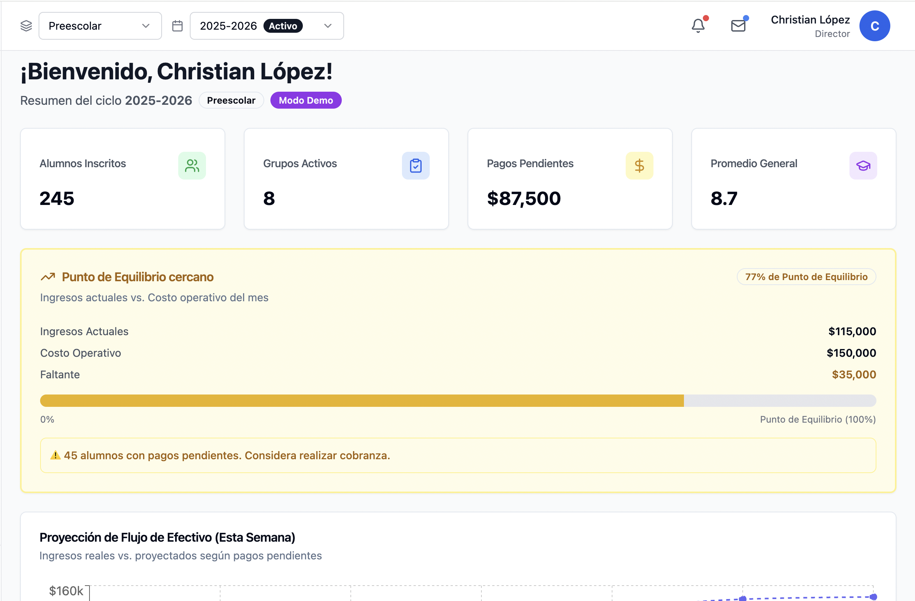This screenshot has height=601, width=915.
Task: Click the warning triangle in payment alert
Action: 56,455
